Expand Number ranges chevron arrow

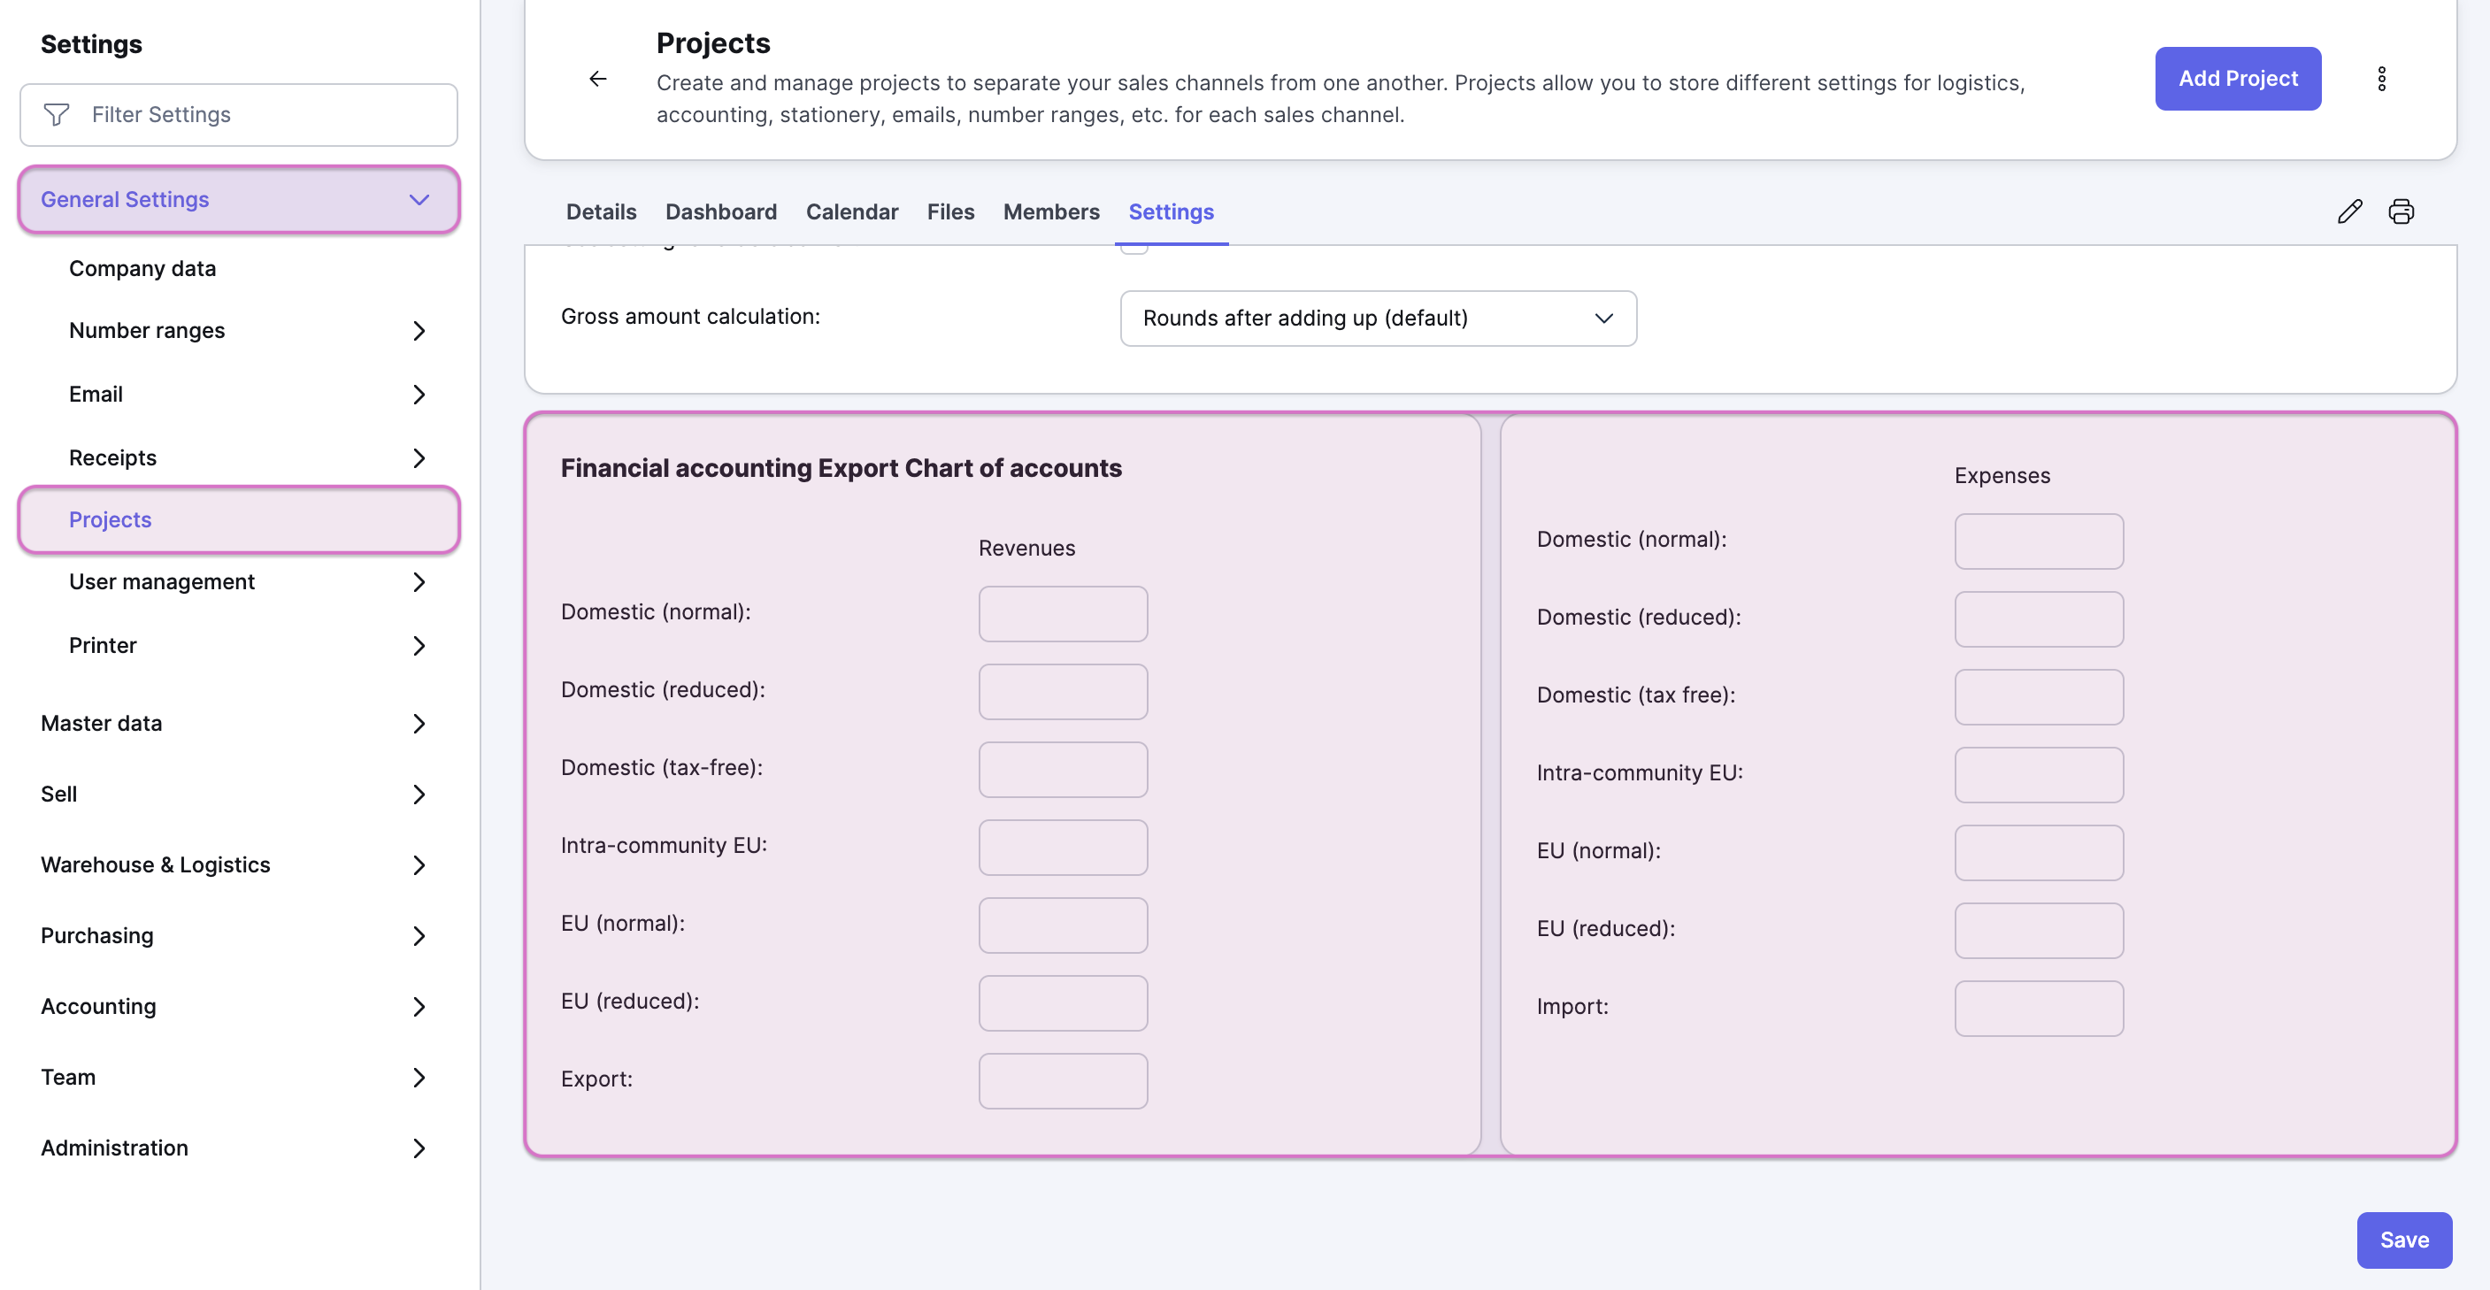[x=419, y=331]
